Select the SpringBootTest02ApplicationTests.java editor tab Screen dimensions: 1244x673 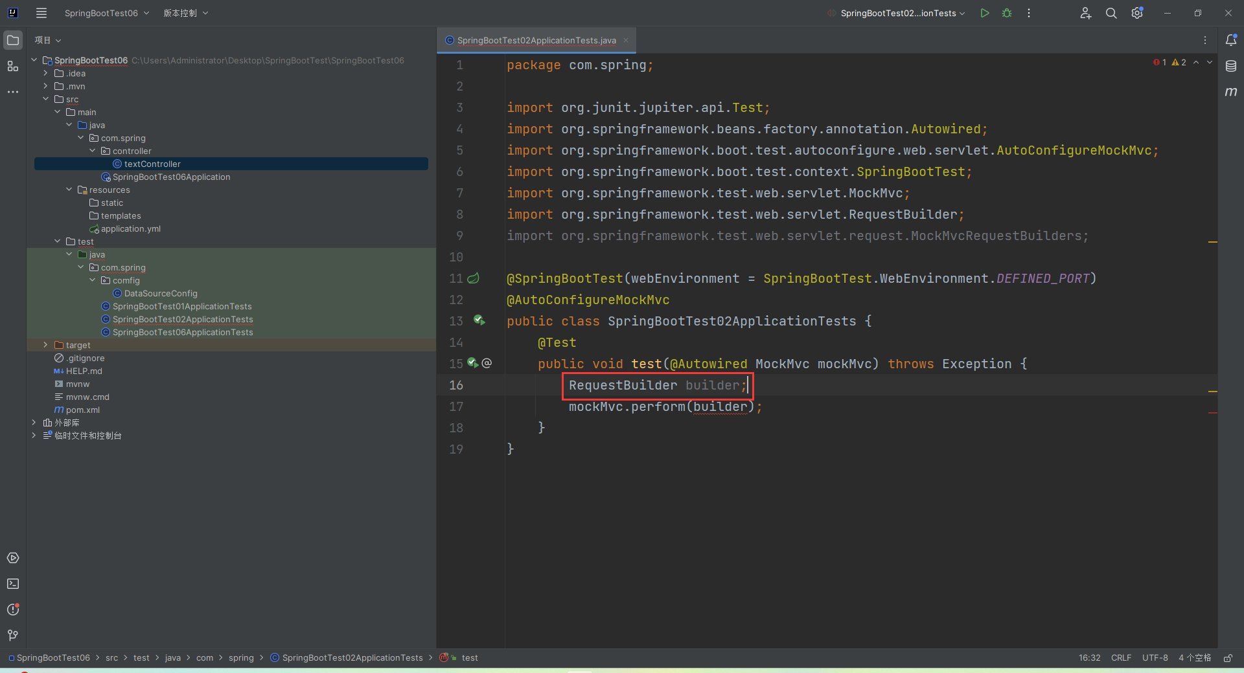point(536,40)
